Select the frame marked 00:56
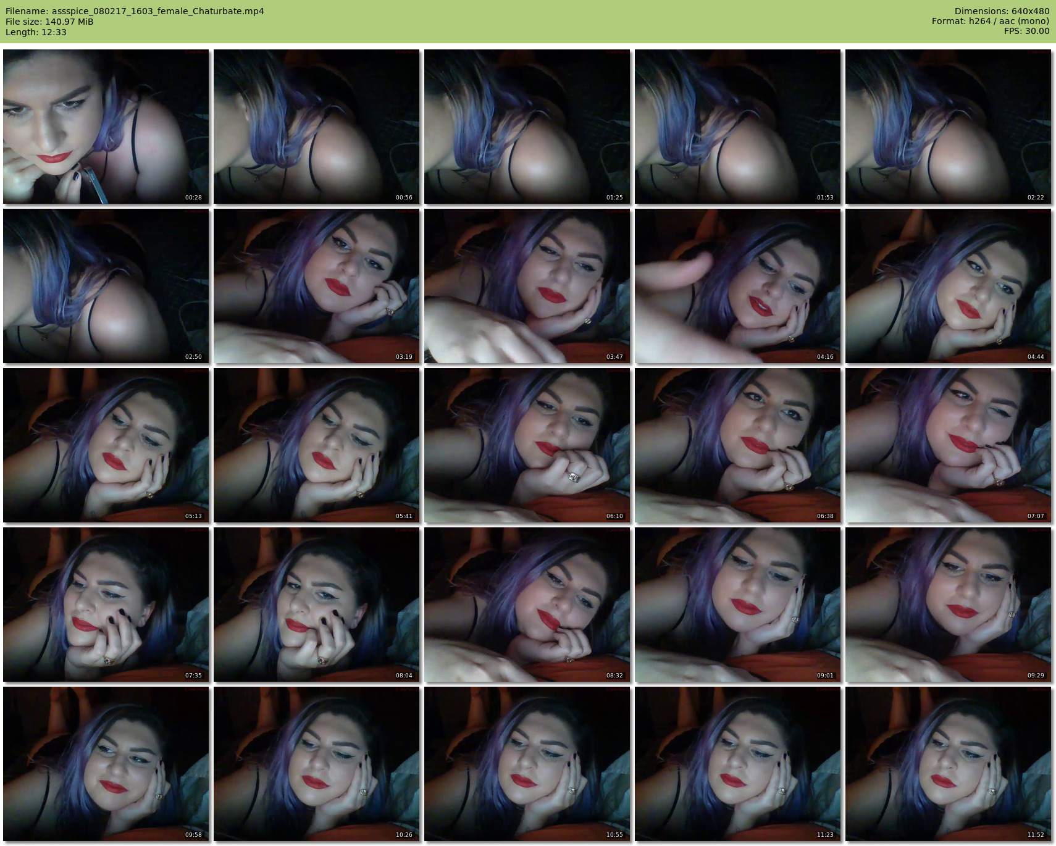Image resolution: width=1056 pixels, height=846 pixels. click(316, 127)
